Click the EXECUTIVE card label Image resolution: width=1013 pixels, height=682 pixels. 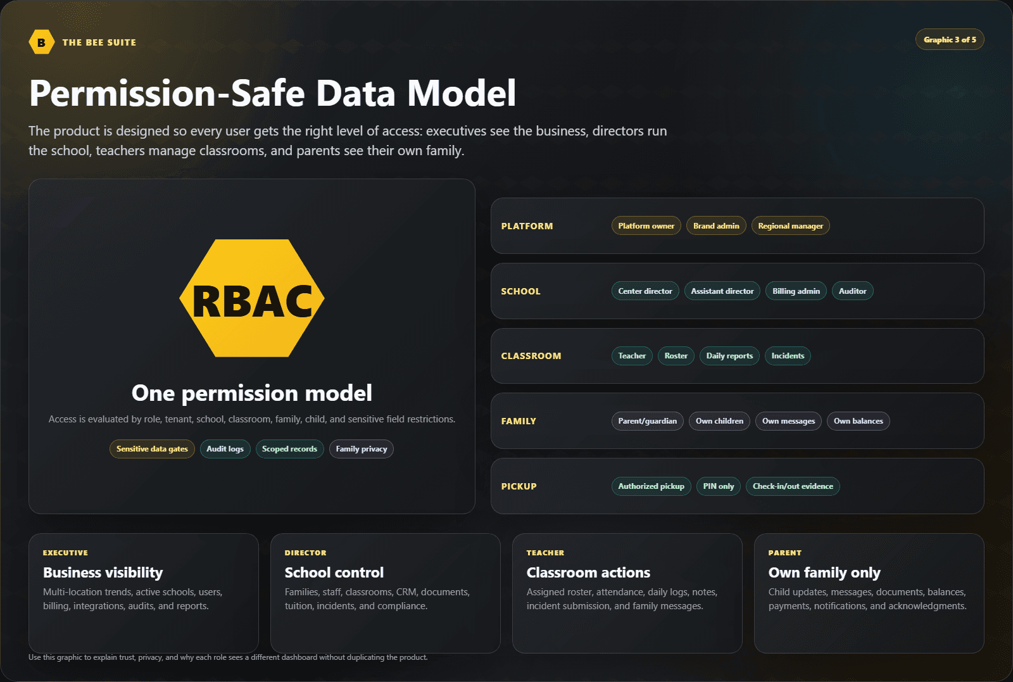click(65, 553)
